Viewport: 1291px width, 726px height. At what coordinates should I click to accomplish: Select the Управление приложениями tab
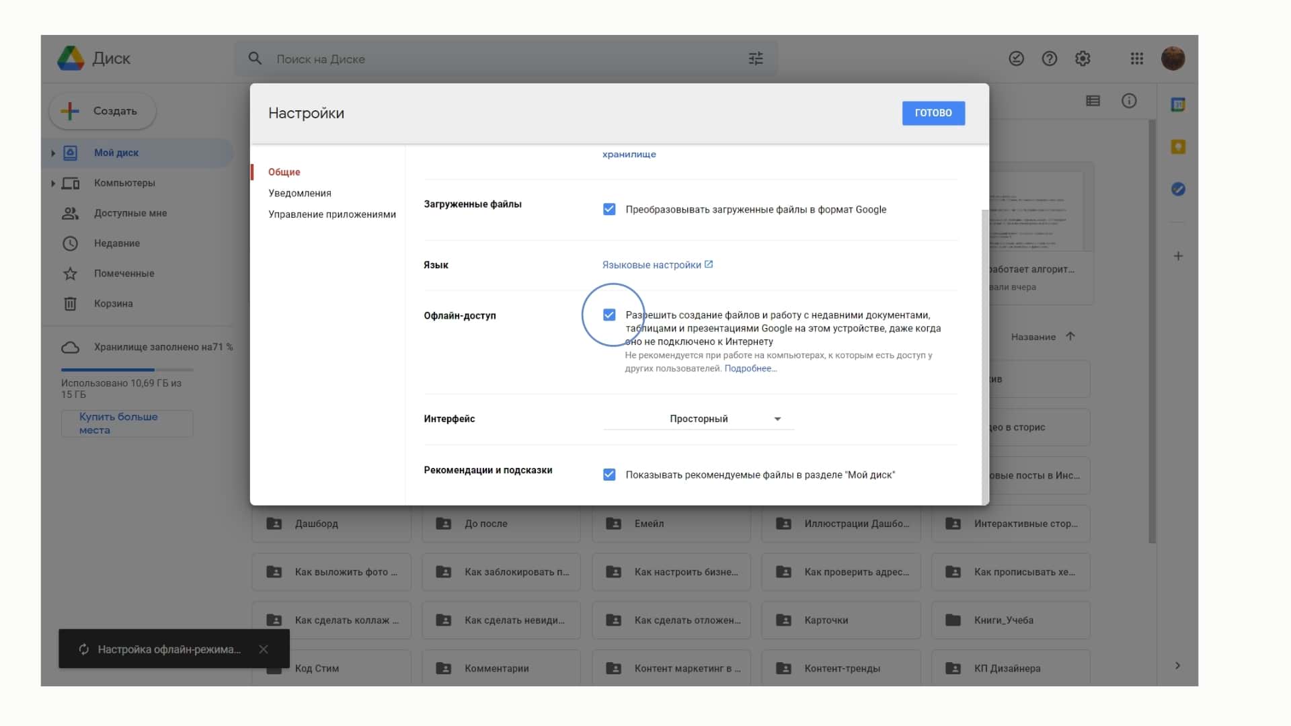pos(332,214)
